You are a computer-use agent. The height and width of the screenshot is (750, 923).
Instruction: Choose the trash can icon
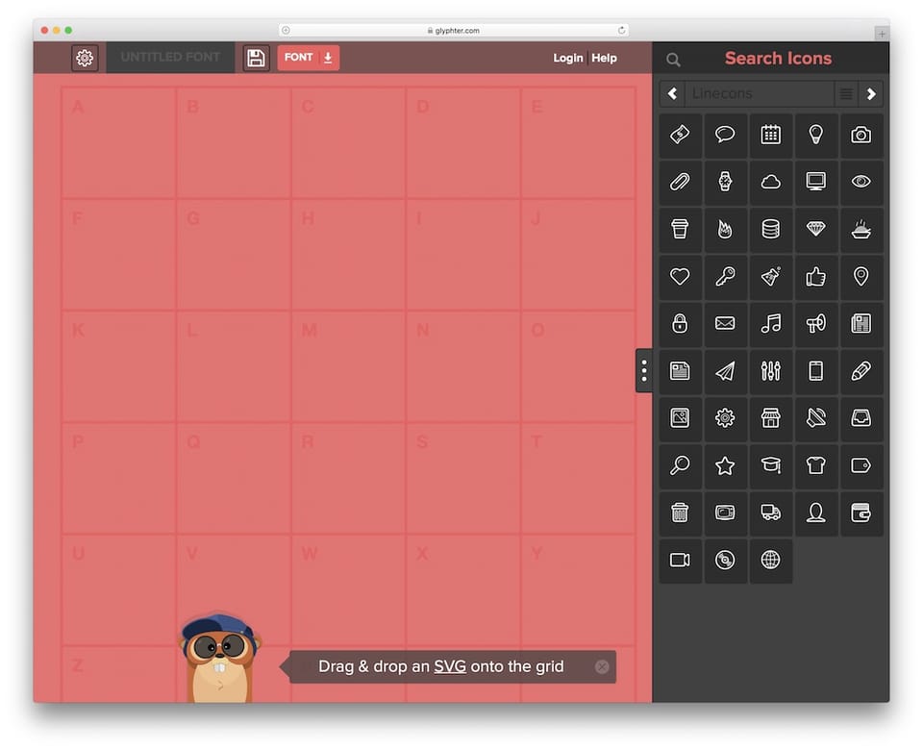pyautogui.click(x=680, y=512)
